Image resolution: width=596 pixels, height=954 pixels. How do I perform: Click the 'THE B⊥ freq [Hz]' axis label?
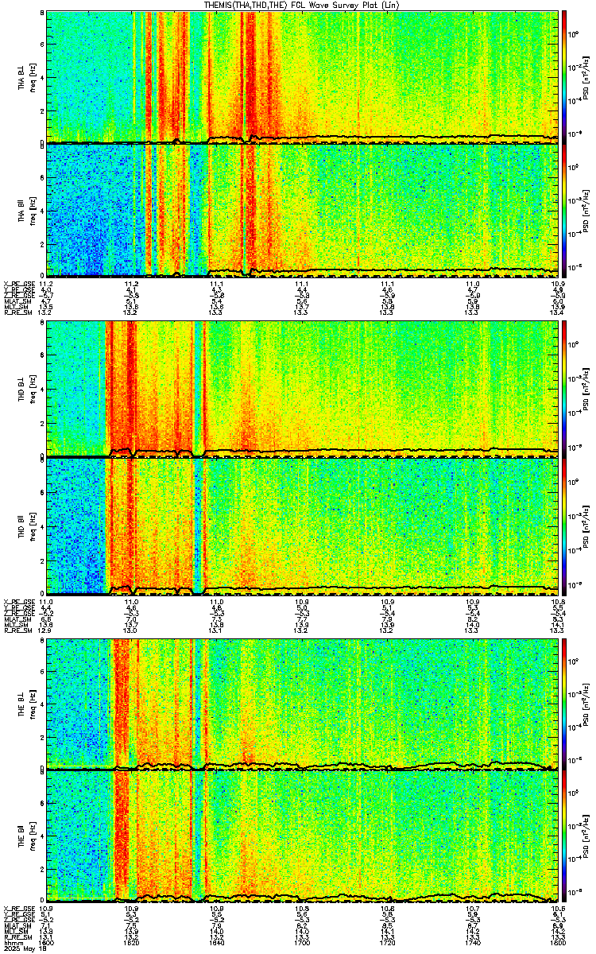pyautogui.click(x=26, y=704)
